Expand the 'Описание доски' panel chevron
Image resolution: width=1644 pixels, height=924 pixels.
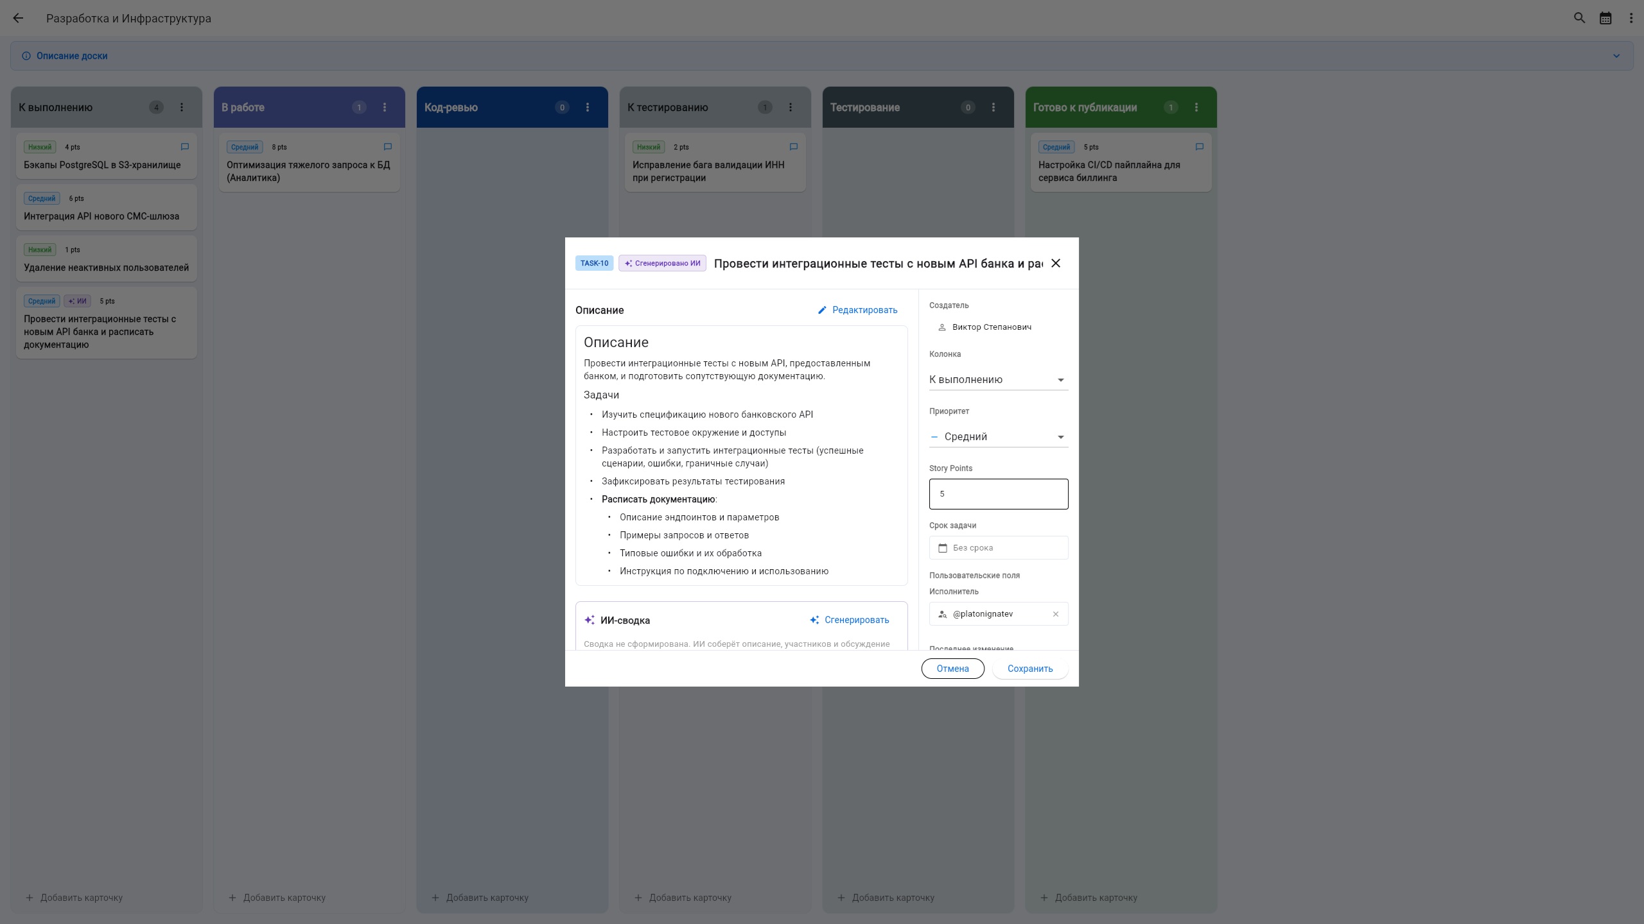click(1616, 56)
